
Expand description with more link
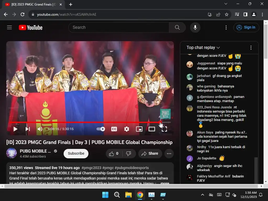165,183
